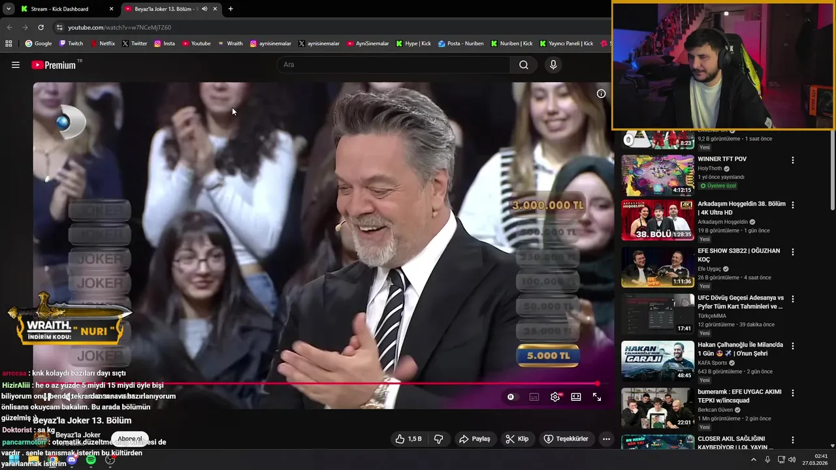
Task: Open player settings gear
Action: coord(555,397)
